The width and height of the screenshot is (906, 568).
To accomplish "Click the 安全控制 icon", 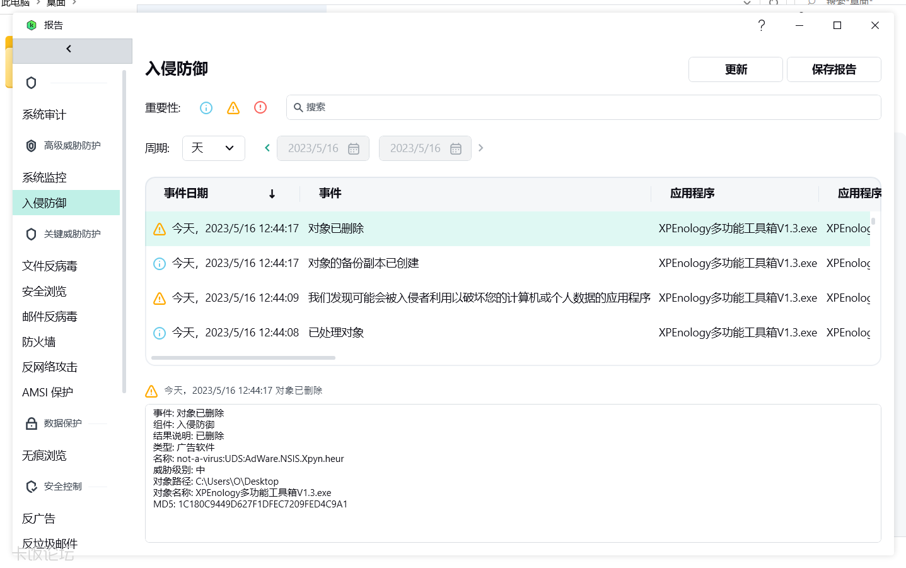I will (31, 487).
